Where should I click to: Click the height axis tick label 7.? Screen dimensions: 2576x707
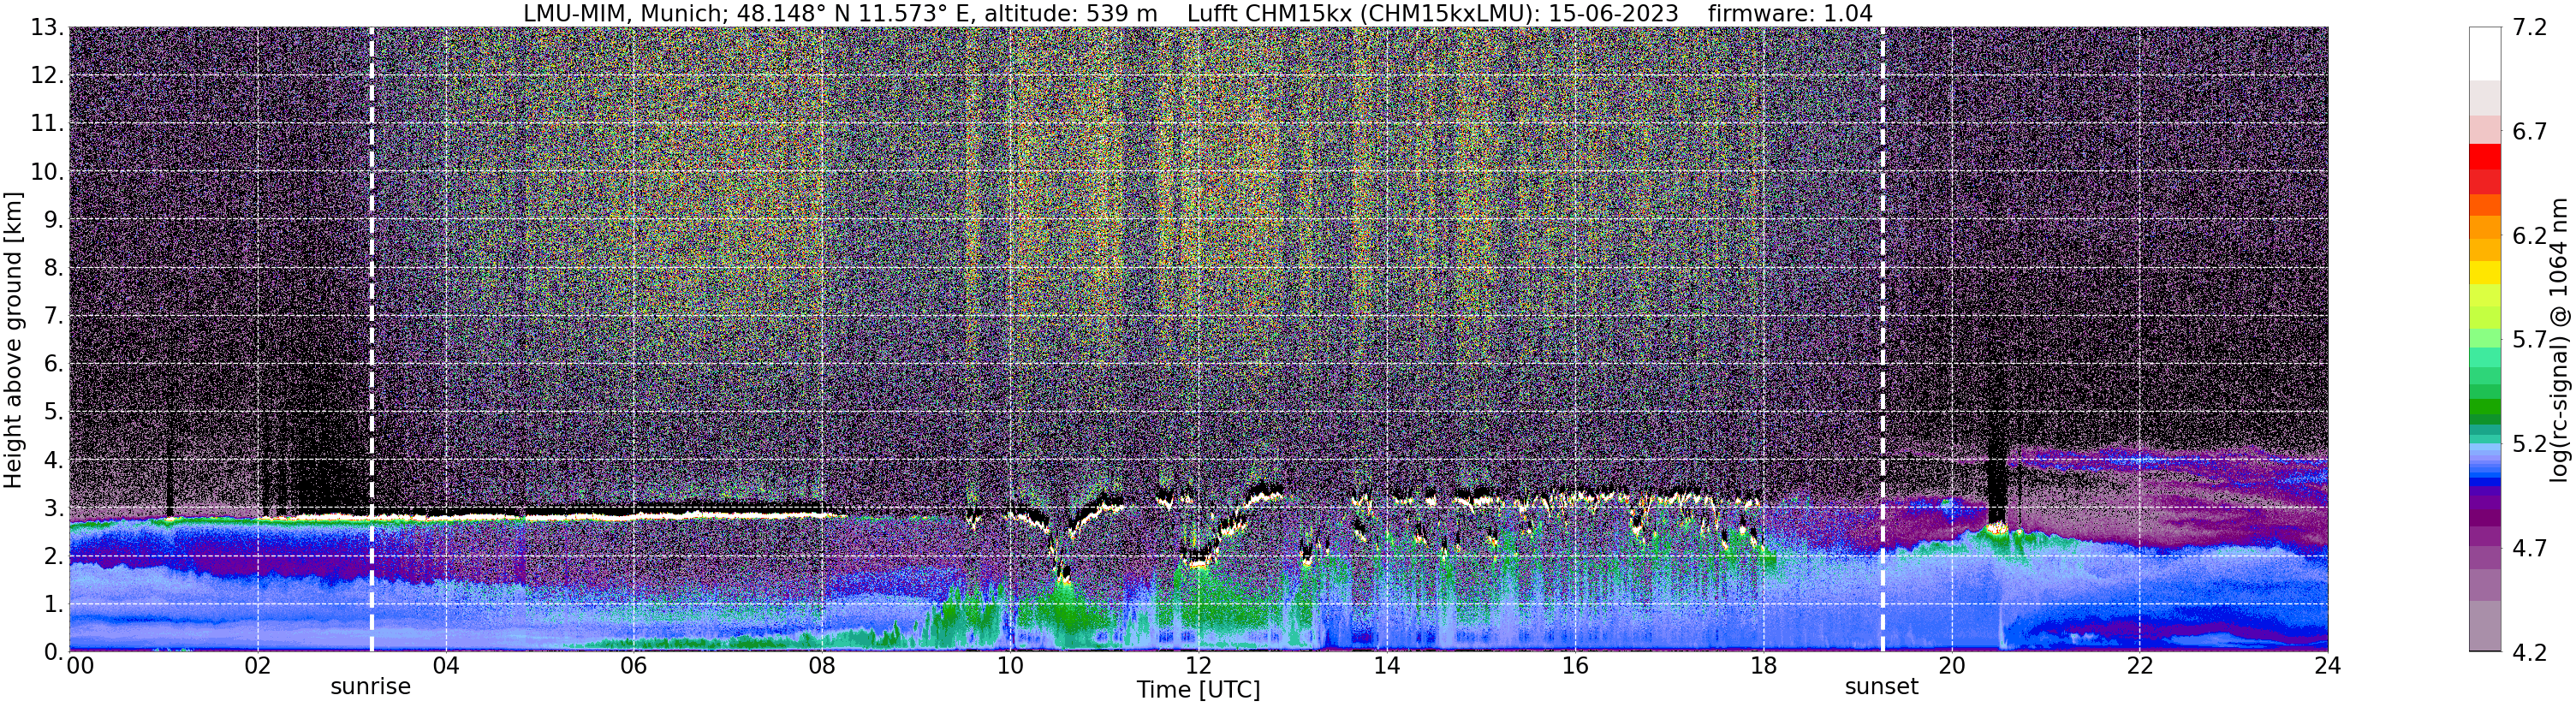(54, 316)
